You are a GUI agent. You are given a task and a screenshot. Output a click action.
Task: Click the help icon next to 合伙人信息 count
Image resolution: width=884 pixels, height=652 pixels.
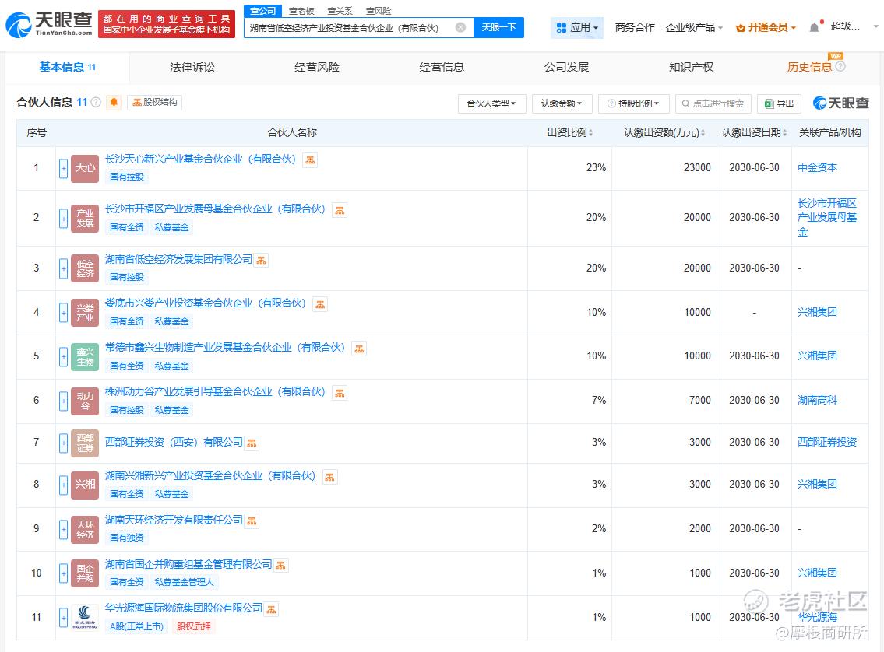click(x=96, y=102)
